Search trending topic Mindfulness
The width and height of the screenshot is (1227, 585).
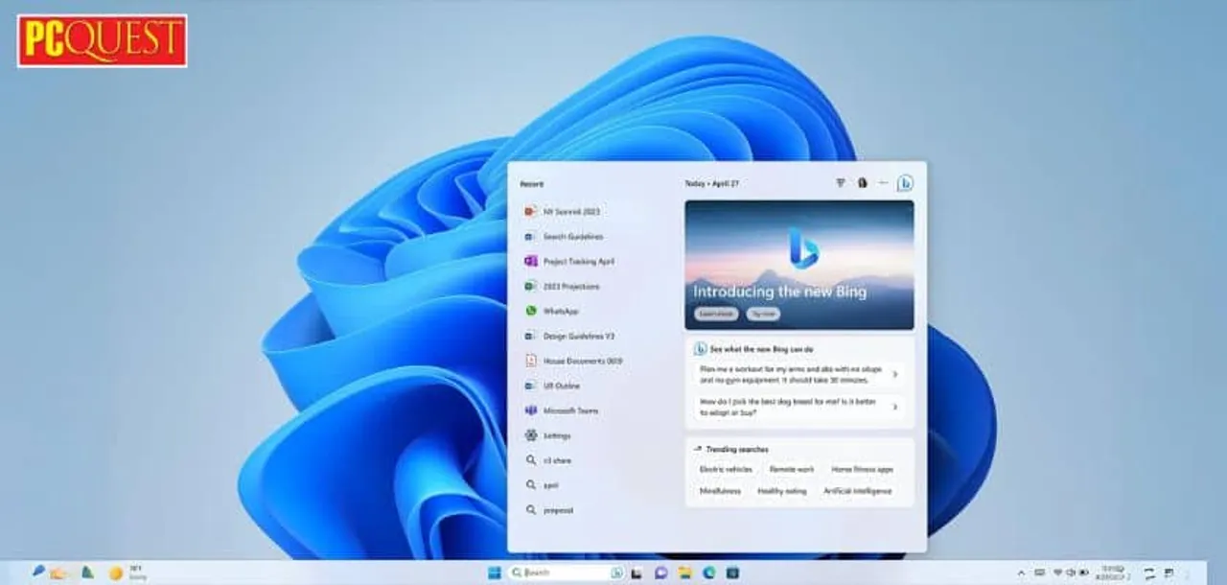[x=720, y=491]
